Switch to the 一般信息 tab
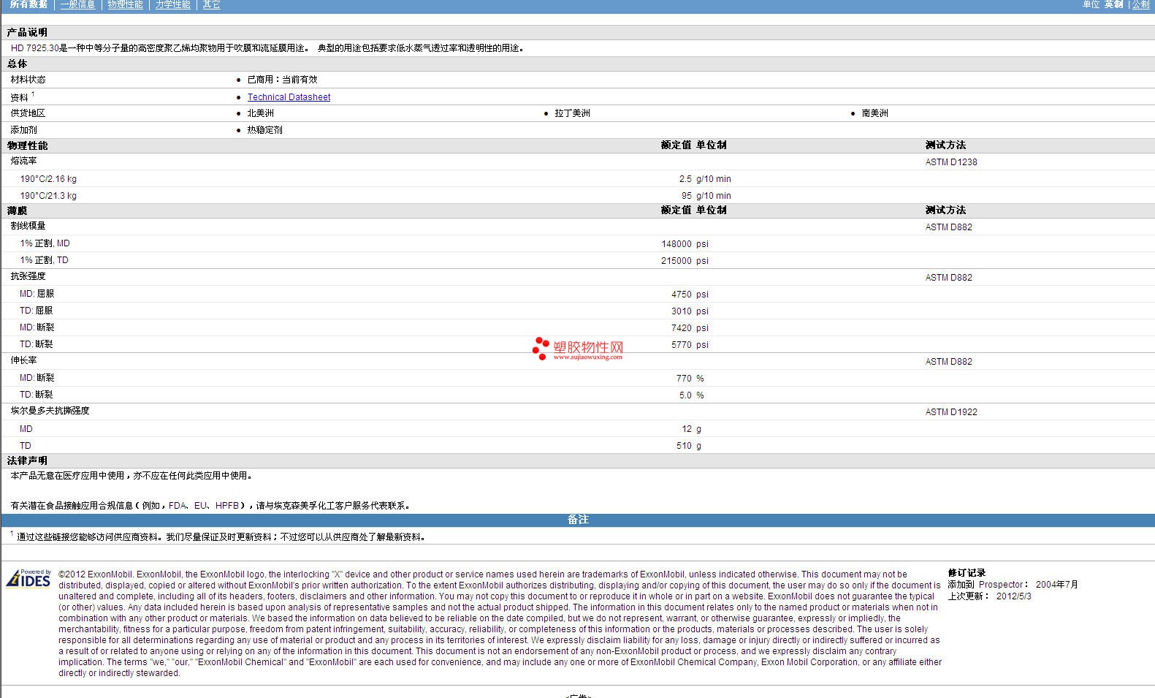The width and height of the screenshot is (1155, 698). (77, 4)
